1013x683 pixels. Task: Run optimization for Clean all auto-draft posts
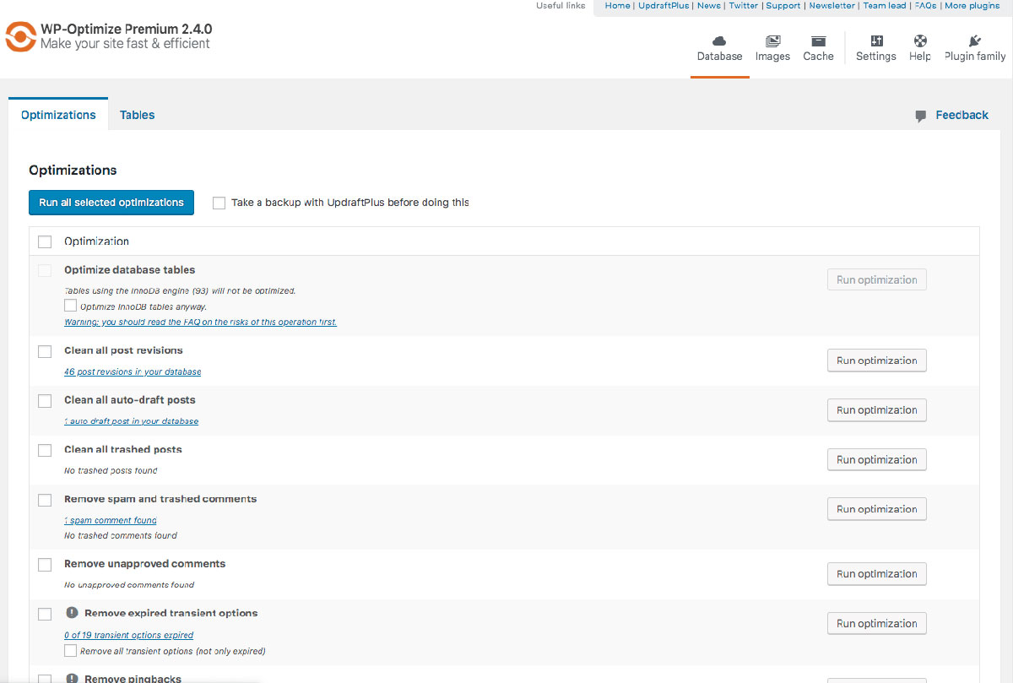877,410
